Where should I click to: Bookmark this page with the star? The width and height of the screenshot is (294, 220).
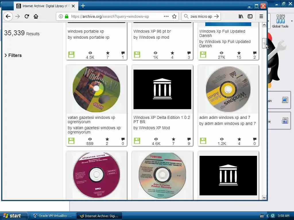click(x=174, y=16)
